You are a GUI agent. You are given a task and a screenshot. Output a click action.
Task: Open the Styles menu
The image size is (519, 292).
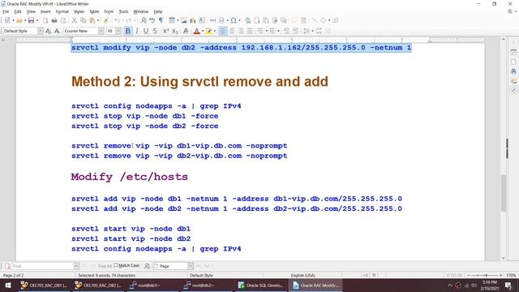79,11
